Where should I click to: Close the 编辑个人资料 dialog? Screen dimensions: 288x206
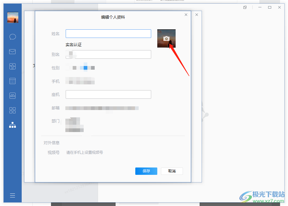(x=186, y=14)
